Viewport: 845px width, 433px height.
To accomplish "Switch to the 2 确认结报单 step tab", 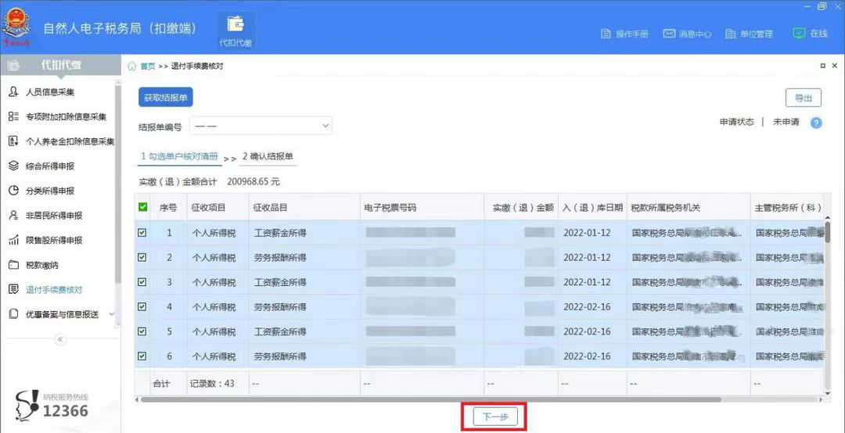I will [x=268, y=156].
